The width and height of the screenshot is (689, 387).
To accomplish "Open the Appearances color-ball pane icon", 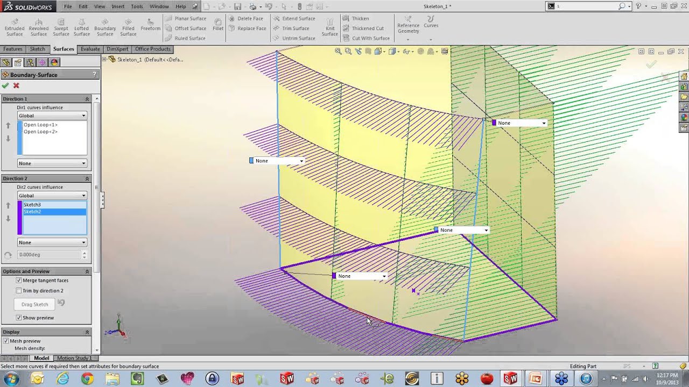I will [684, 117].
